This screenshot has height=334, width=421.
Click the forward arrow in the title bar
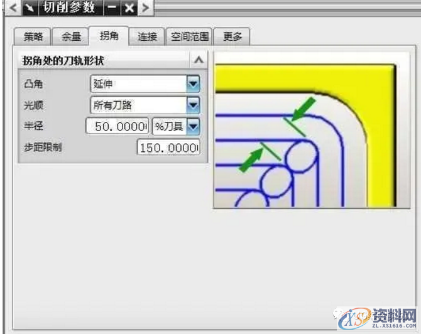click(x=146, y=8)
